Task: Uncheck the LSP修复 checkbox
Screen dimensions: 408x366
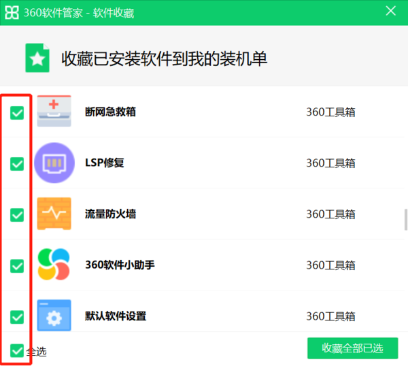Action: point(17,164)
